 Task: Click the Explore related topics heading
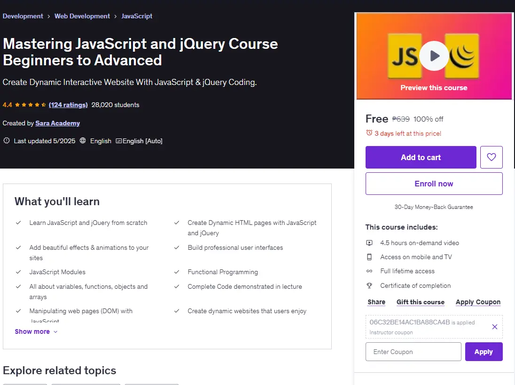click(x=60, y=370)
